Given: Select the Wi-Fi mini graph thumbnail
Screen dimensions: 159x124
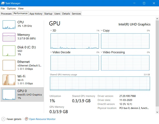Looking at the screenshot, I should [x=9, y=80].
